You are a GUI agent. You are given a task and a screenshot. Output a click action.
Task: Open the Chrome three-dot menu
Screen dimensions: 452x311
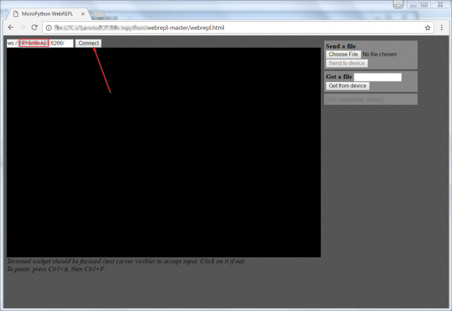[442, 28]
